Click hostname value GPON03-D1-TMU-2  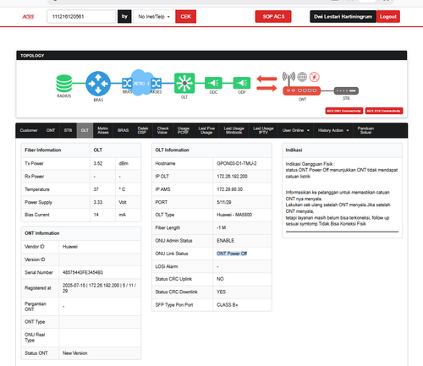237,163
